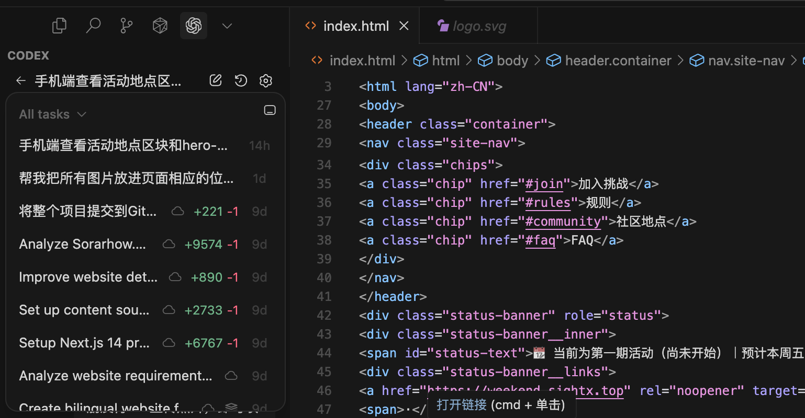Expand the All tasks dropdown
This screenshot has width=805, height=418.
(x=52, y=114)
